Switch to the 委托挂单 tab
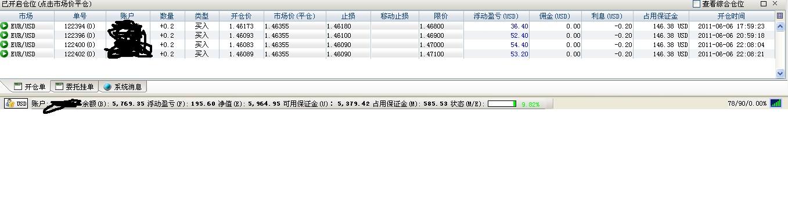The image size is (788, 223). 75,87
